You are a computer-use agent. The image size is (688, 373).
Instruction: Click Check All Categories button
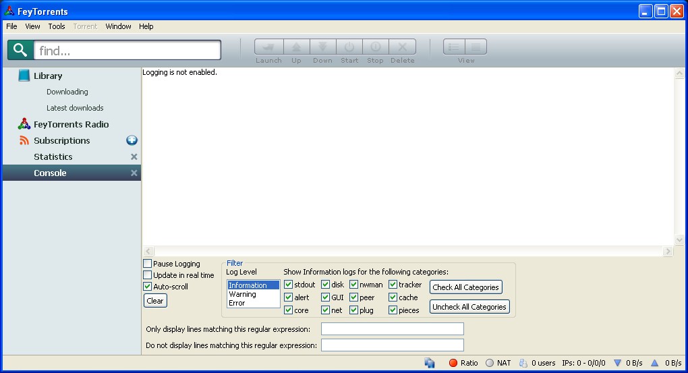tap(466, 287)
